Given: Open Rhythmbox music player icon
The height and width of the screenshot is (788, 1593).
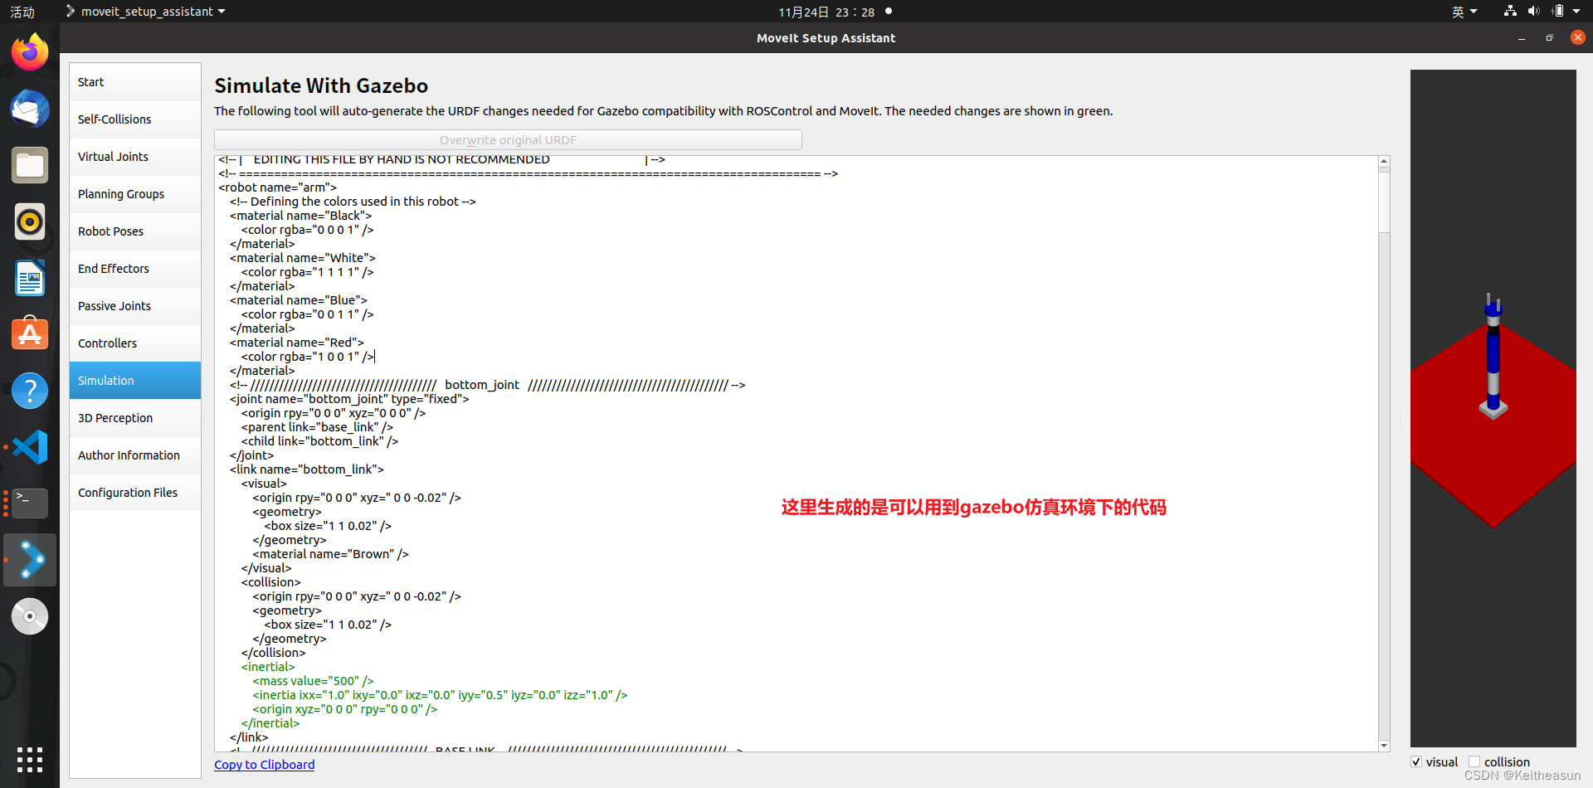Looking at the screenshot, I should click(30, 221).
